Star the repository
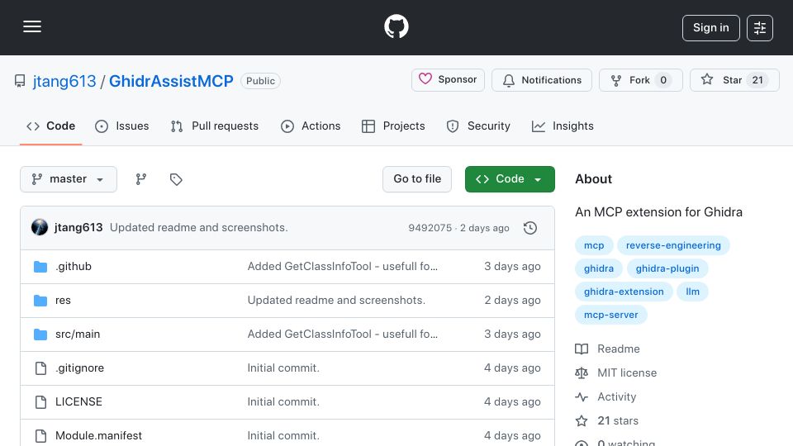793x446 pixels. pyautogui.click(x=734, y=80)
